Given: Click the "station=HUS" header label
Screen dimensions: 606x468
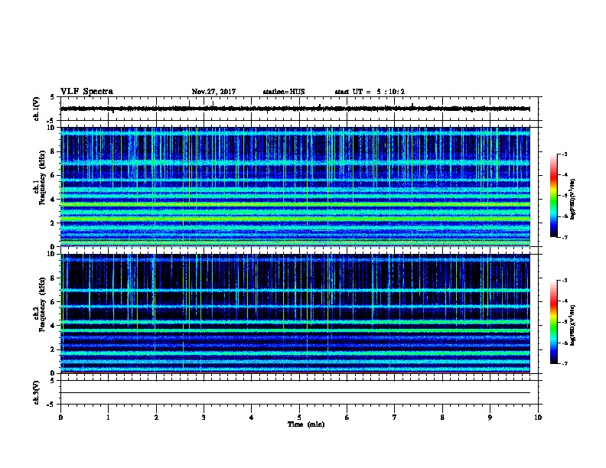Looking at the screenshot, I should pos(284,92).
